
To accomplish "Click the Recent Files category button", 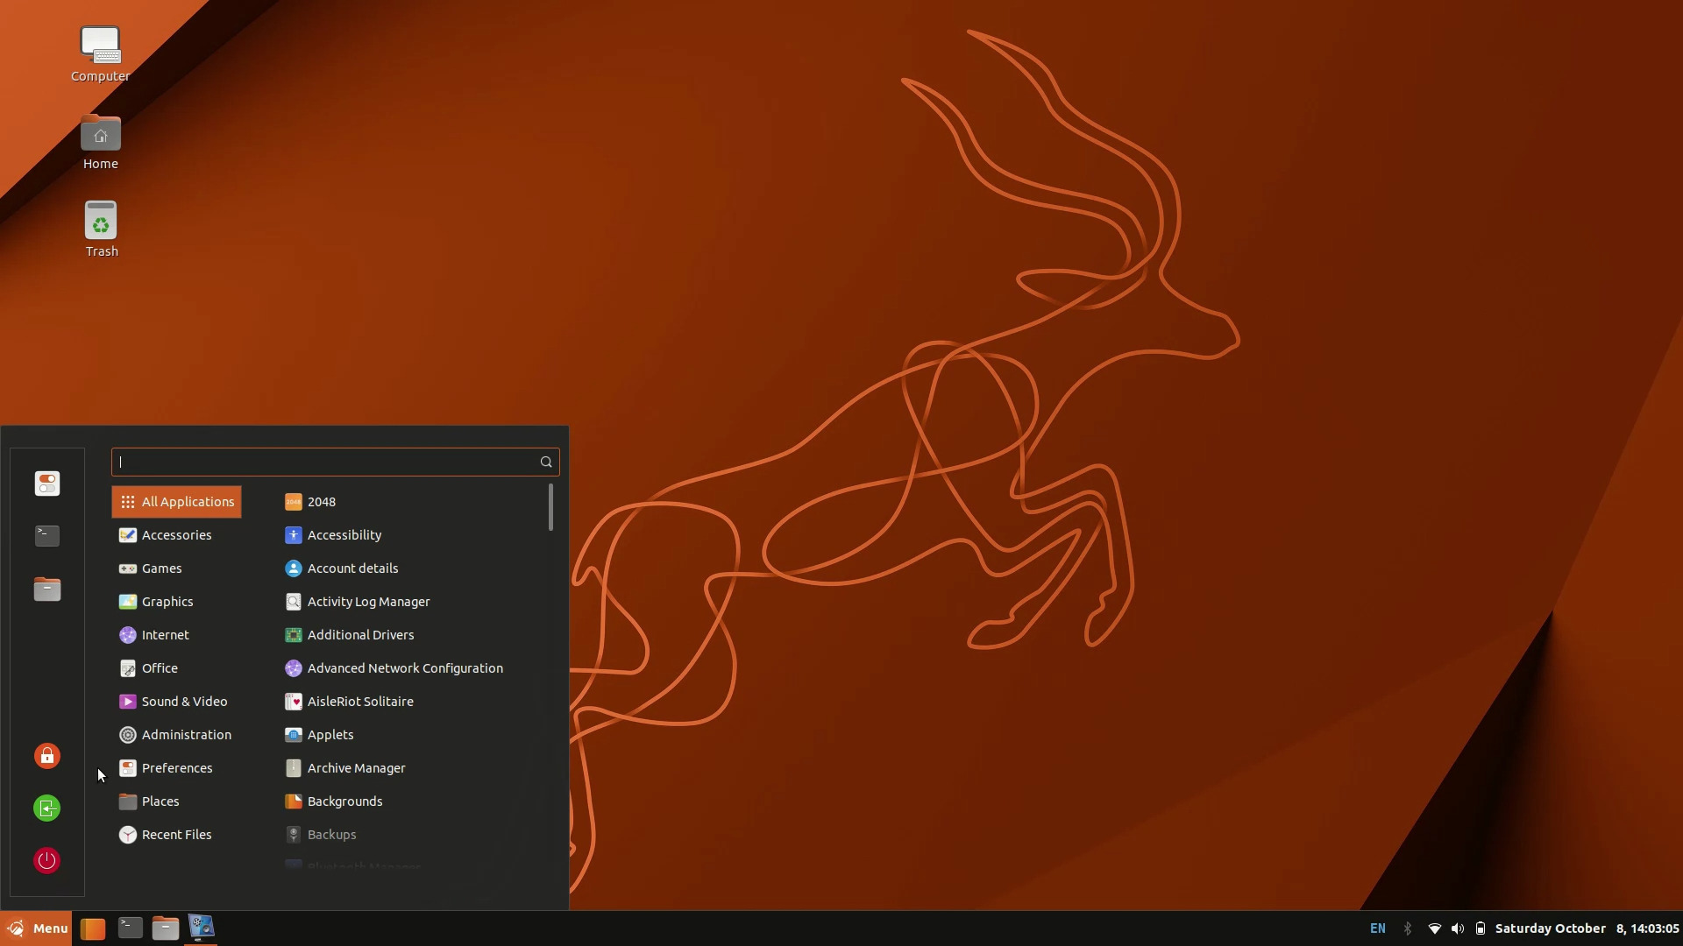I will (x=175, y=833).
